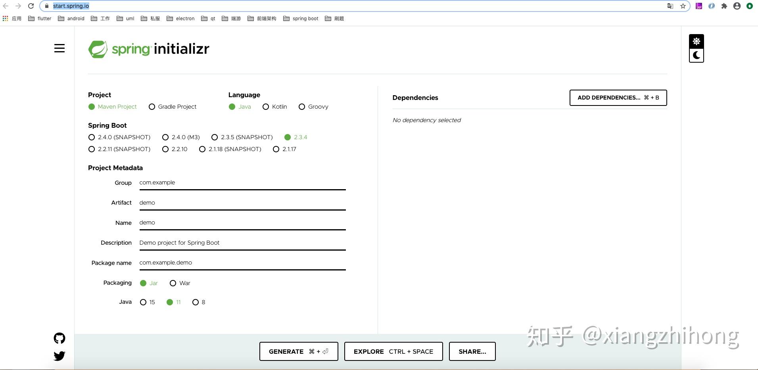758x370 pixels.
Task: Expand the sidebar with the hamburger menu
Action: coord(59,48)
